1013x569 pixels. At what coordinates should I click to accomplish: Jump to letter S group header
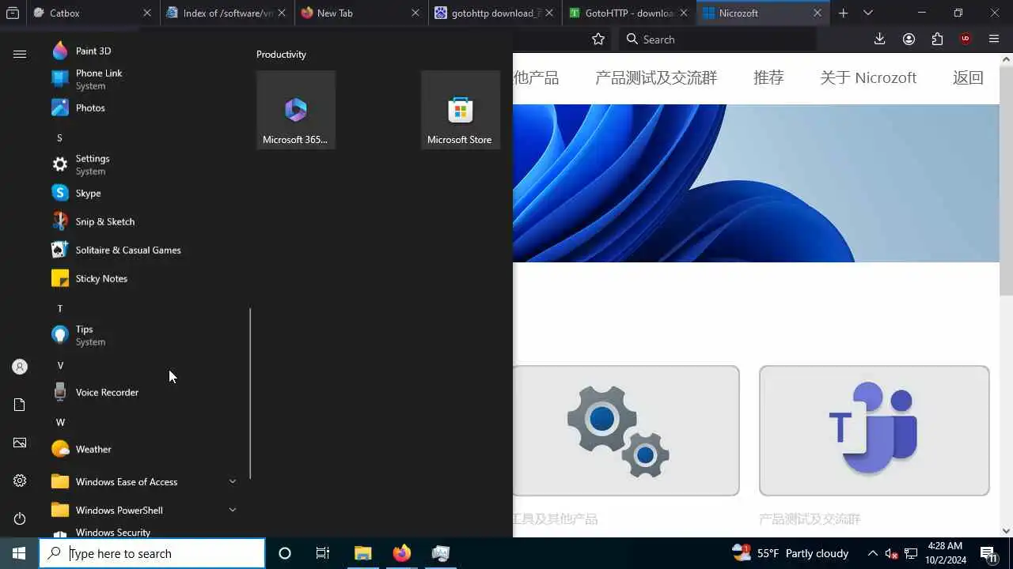pyautogui.click(x=59, y=138)
